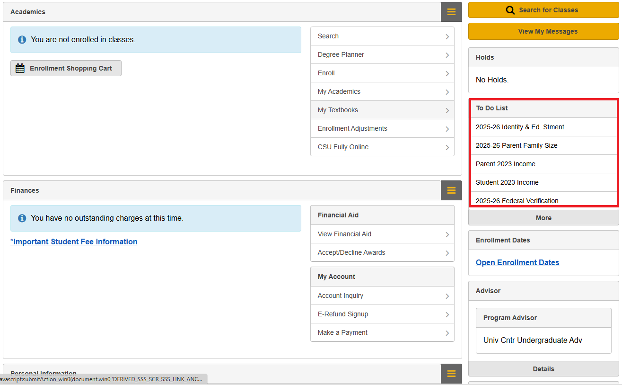
Task: Open the Important Student Fee Information link
Action: (74, 242)
